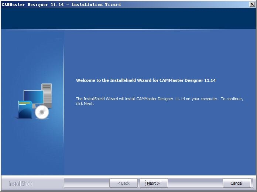Click the CAMMaster Designer 11.14 title bar text
Screen dimensions: 257x192
click(x=61, y=4)
